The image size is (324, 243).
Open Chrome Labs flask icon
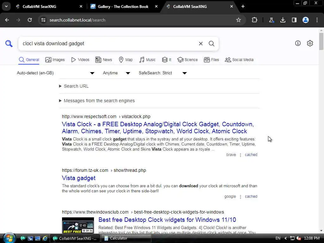271,20
